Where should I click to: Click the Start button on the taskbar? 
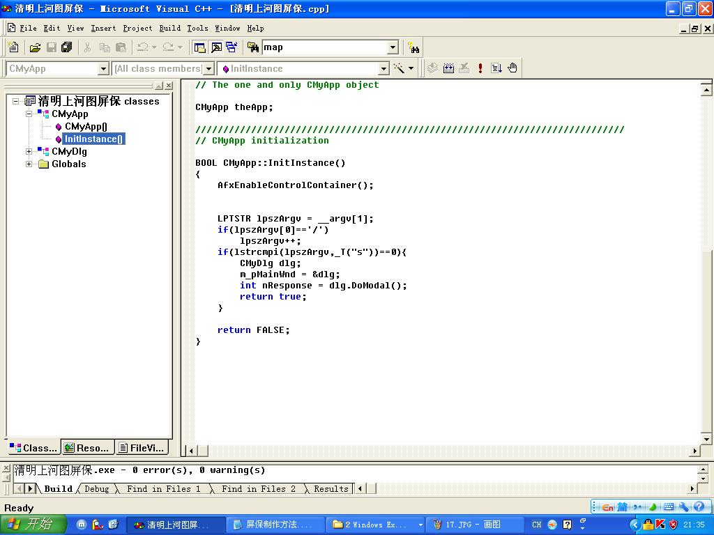[33, 525]
